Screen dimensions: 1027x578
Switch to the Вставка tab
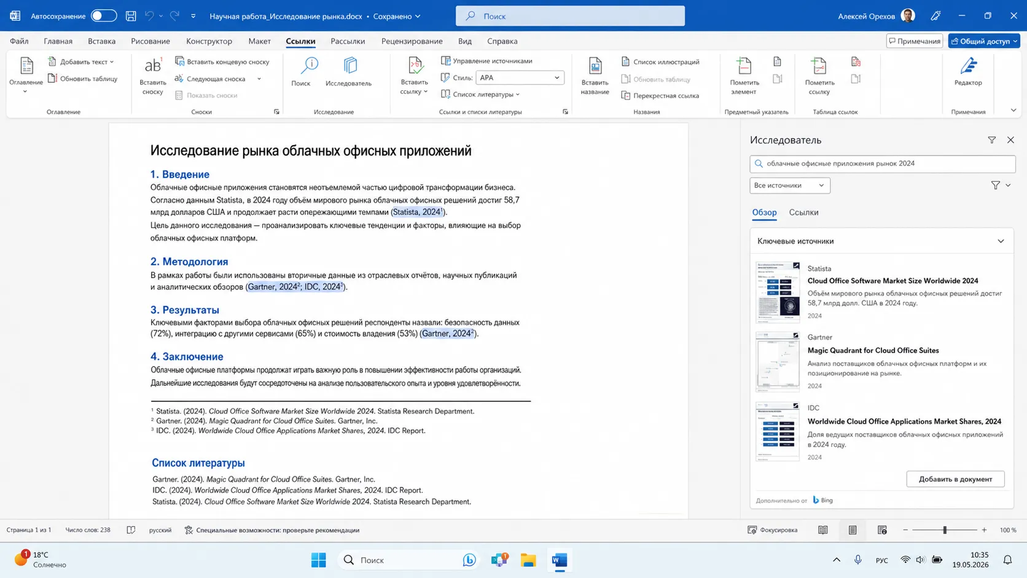click(x=101, y=41)
